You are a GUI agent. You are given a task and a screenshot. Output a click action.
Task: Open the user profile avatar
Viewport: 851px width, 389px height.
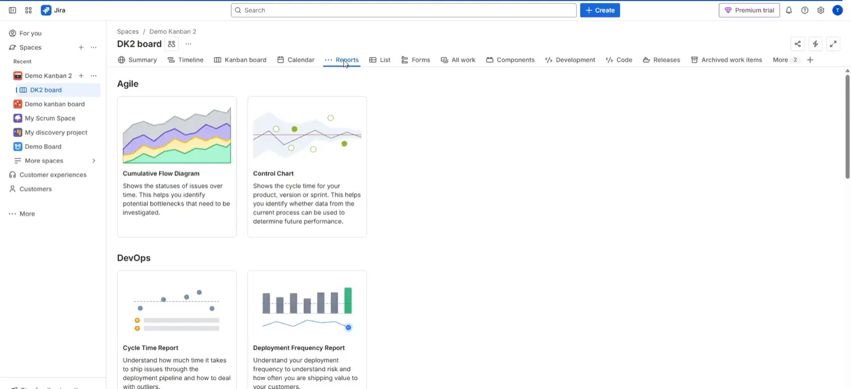837,10
